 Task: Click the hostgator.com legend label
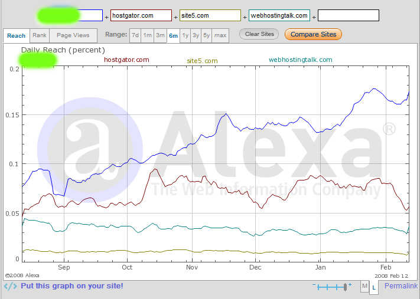tap(126, 60)
